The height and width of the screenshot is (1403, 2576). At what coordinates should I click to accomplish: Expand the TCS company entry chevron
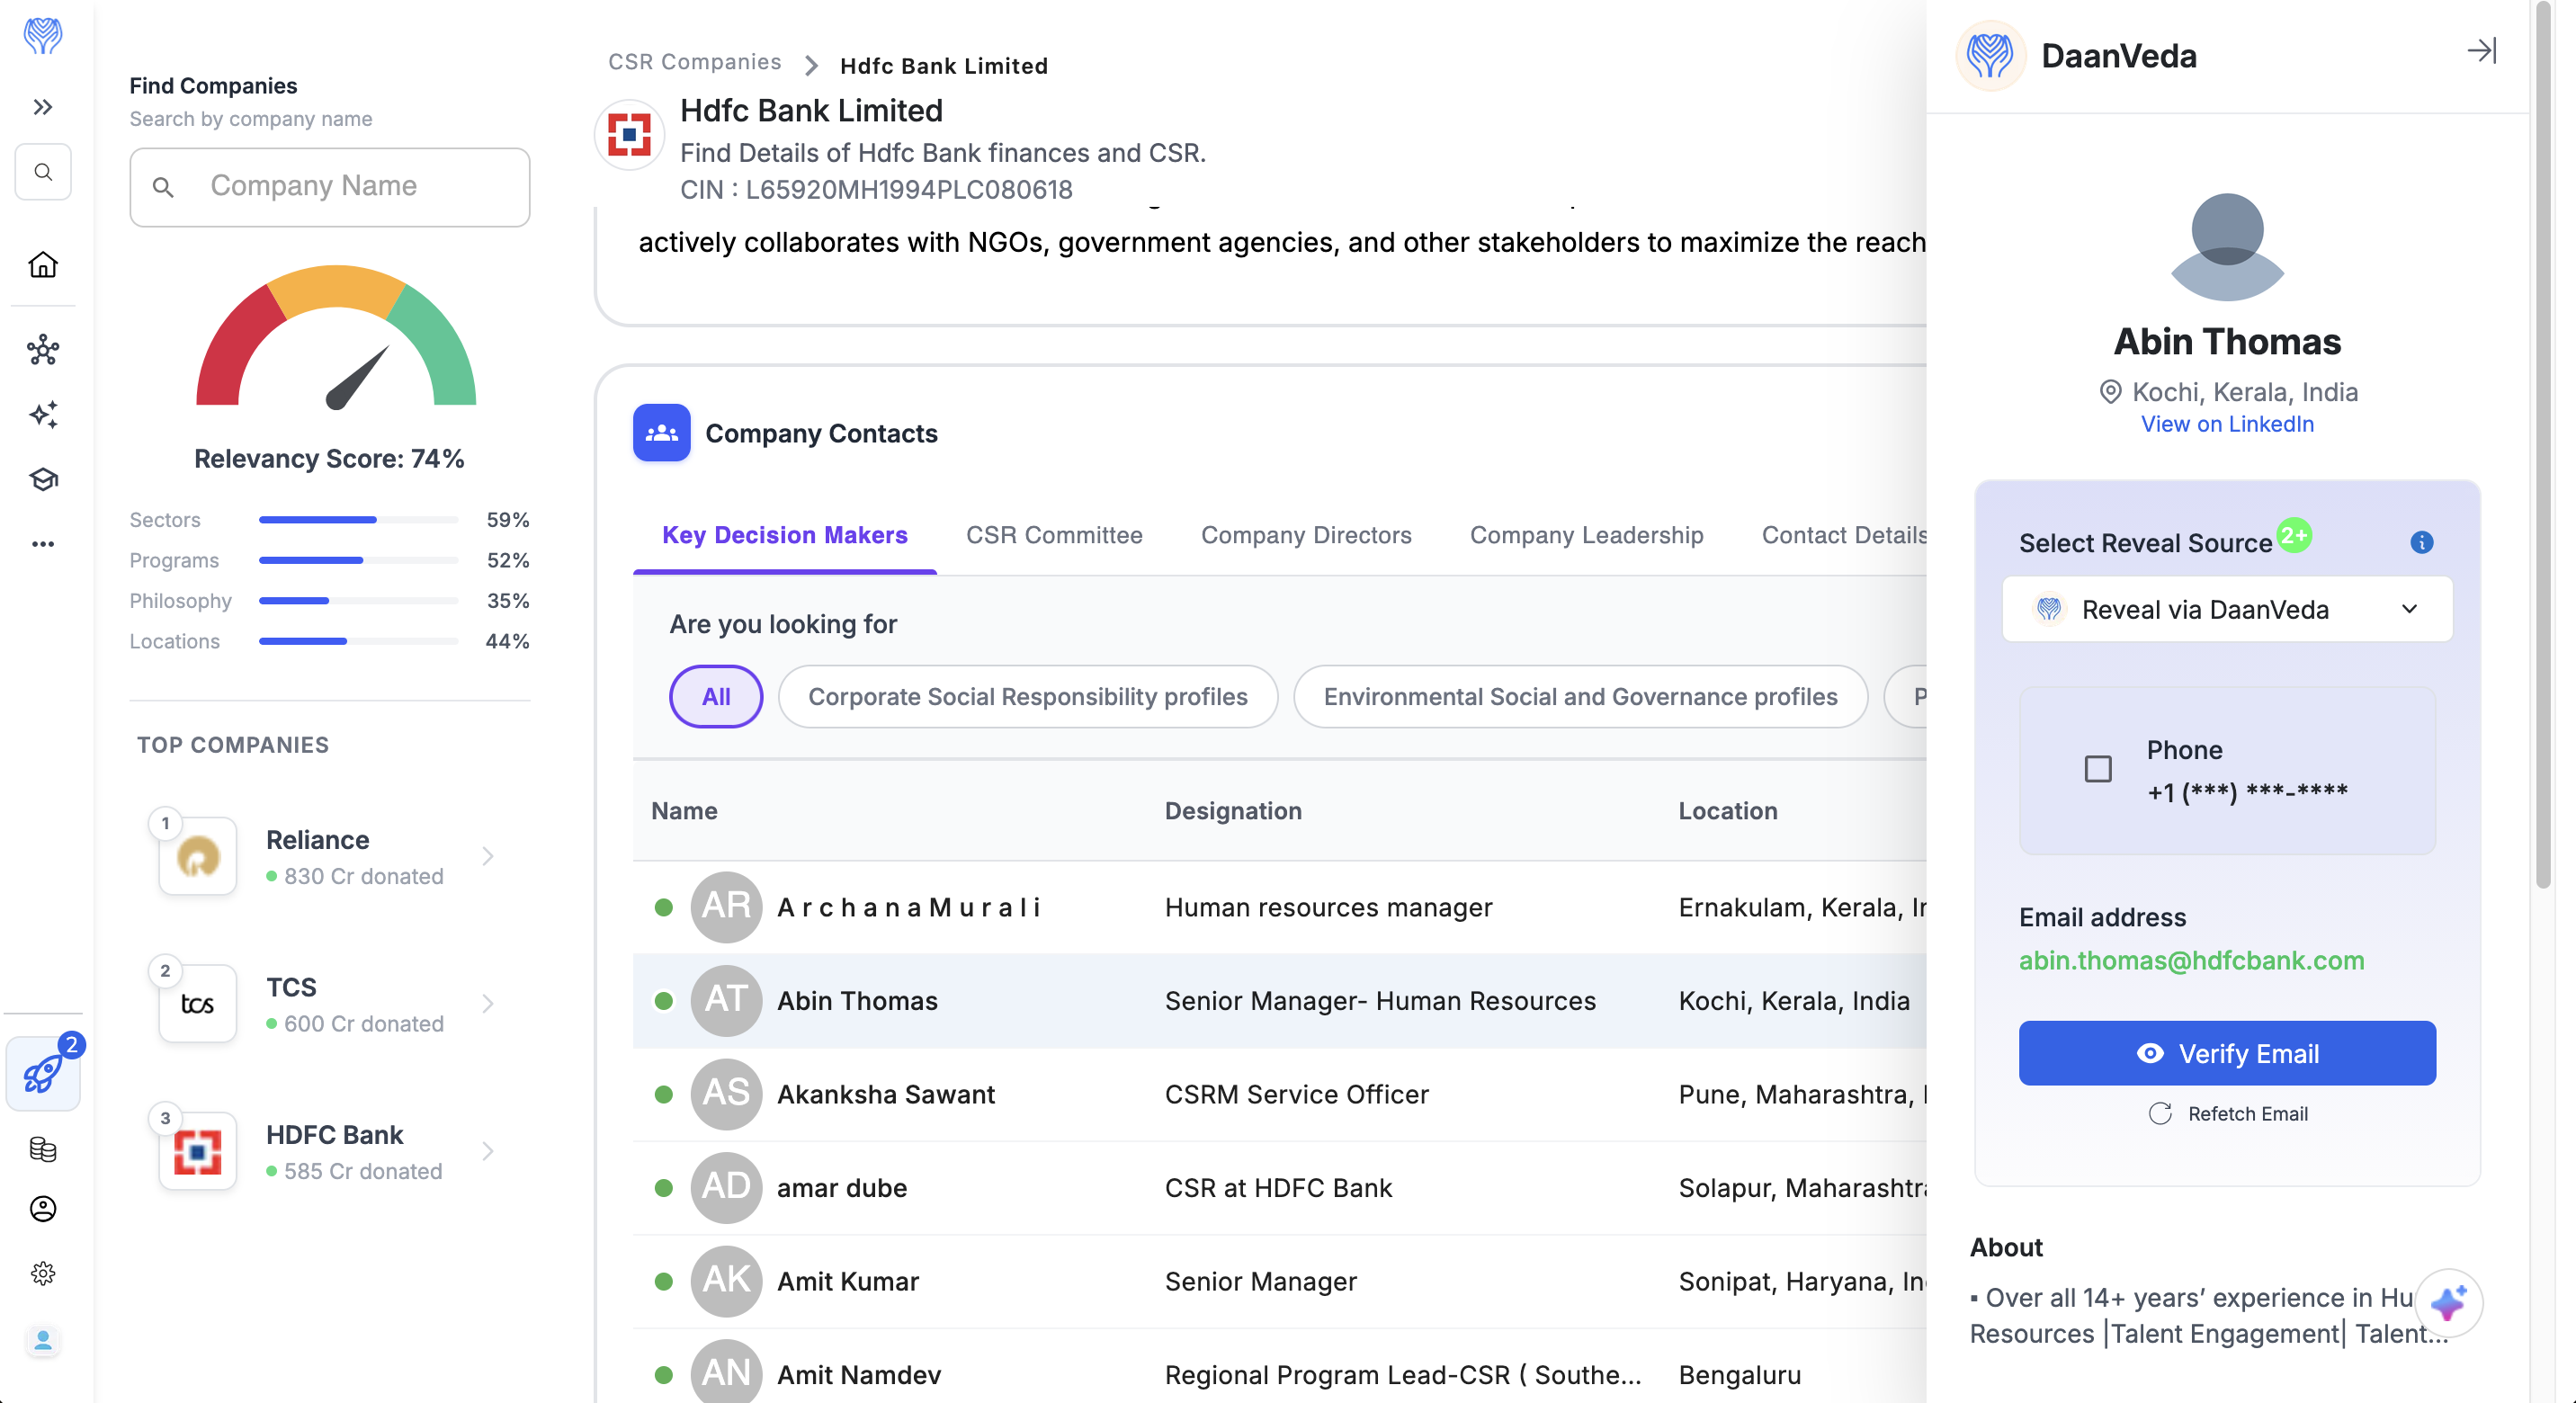coord(488,1003)
